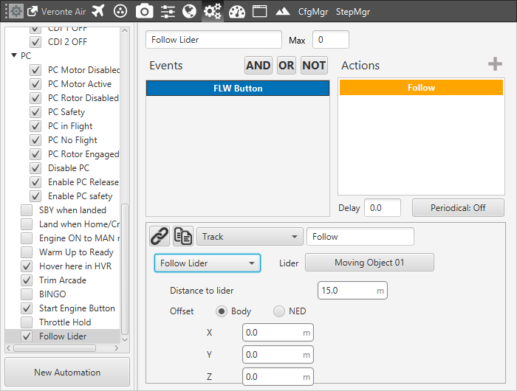
Task: Open the circular connections icon in toolbar
Action: (120, 12)
